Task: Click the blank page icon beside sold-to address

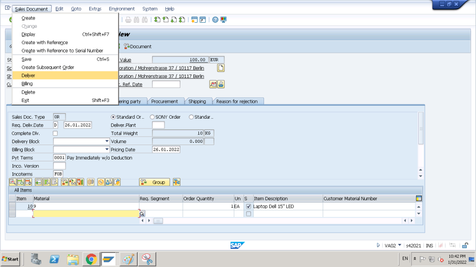Action: pos(221,68)
